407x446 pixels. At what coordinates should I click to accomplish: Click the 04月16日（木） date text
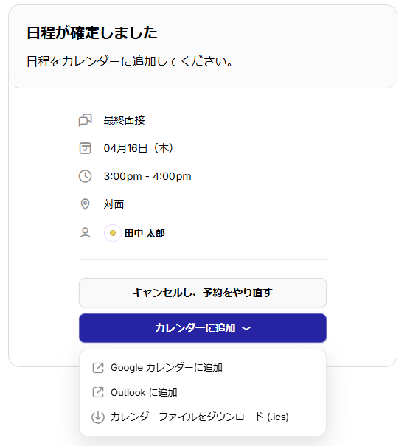tap(139, 148)
